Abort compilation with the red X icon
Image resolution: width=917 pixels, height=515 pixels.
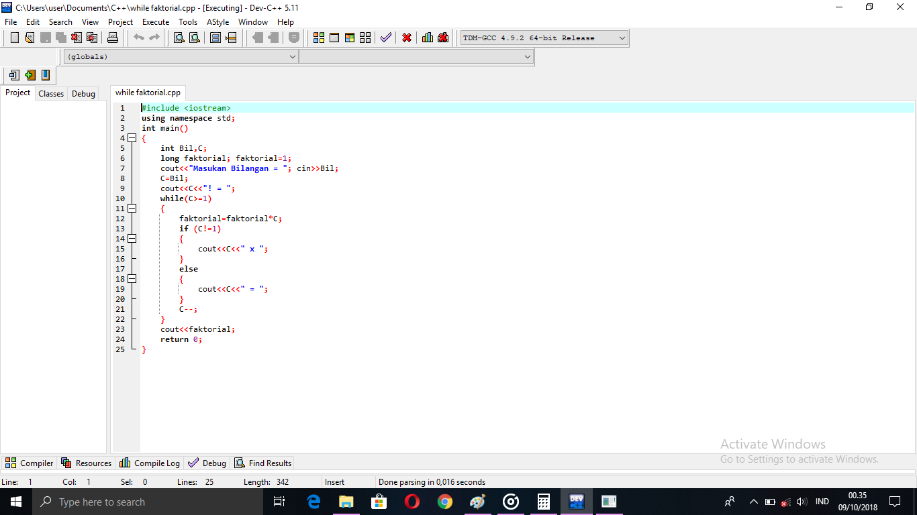tap(407, 38)
